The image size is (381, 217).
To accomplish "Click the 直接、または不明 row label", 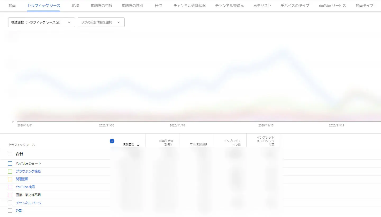I will pyautogui.click(x=28, y=195).
